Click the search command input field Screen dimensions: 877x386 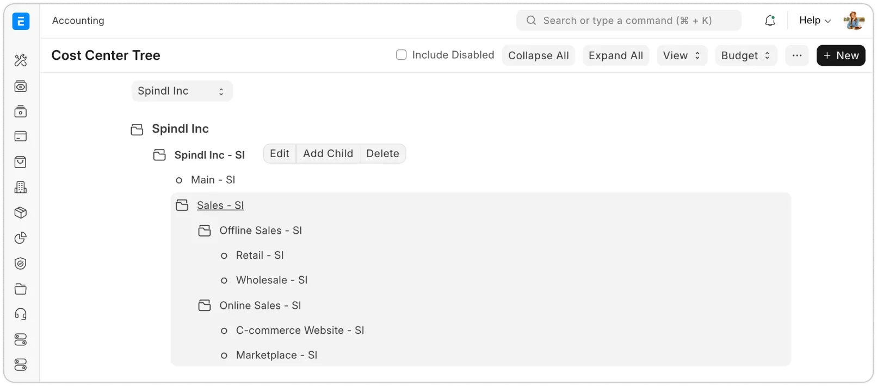628,21
